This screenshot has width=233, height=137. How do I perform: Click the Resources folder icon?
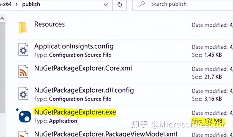(x=23, y=28)
